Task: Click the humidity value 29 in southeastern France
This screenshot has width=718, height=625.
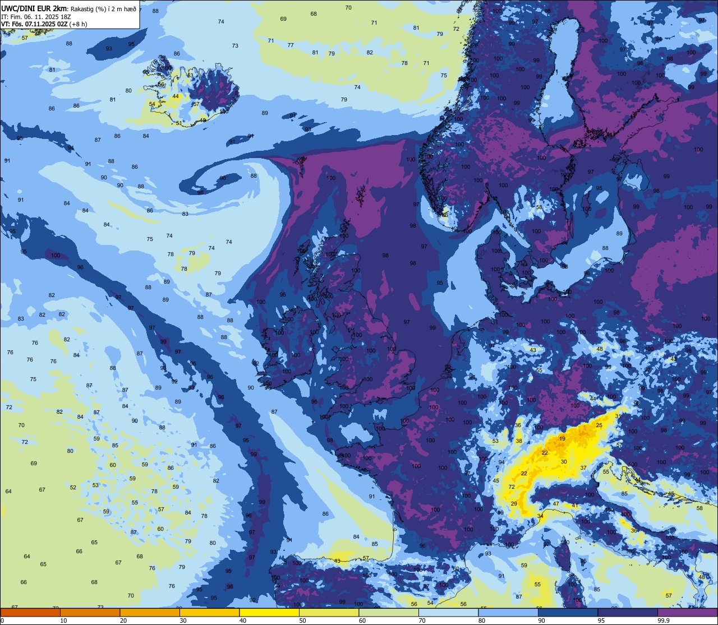Action: (514, 504)
